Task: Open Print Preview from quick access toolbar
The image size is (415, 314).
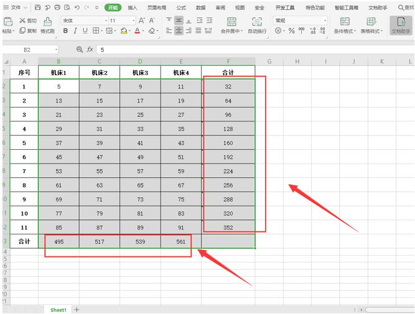Action: pyautogui.click(x=67, y=7)
